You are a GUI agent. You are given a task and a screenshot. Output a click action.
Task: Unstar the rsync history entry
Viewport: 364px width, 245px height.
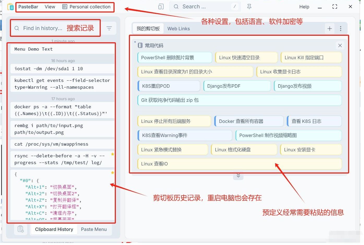[112, 154]
